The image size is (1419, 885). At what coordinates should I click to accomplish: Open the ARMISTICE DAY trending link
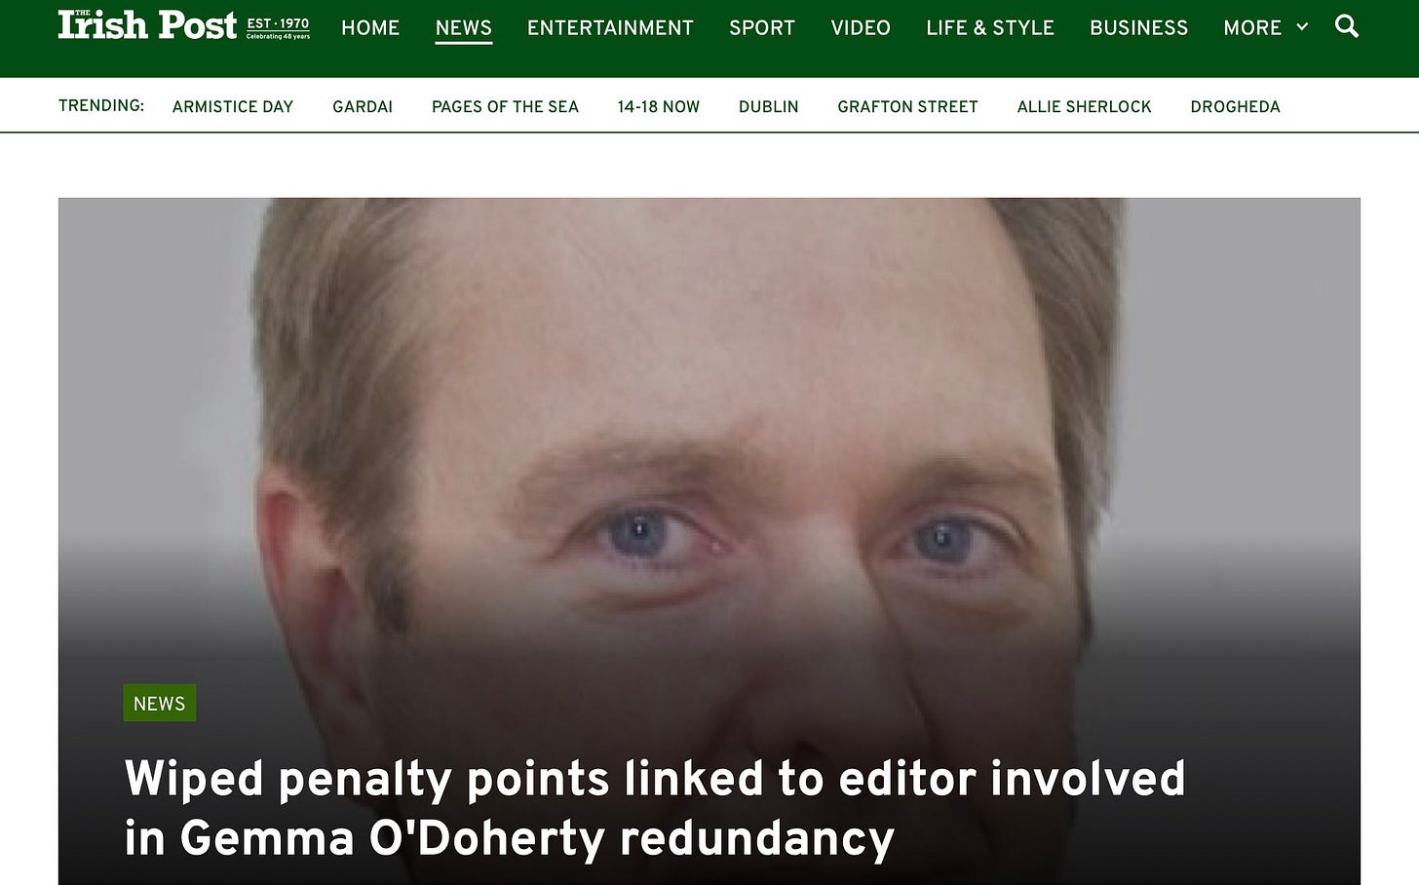[233, 107]
